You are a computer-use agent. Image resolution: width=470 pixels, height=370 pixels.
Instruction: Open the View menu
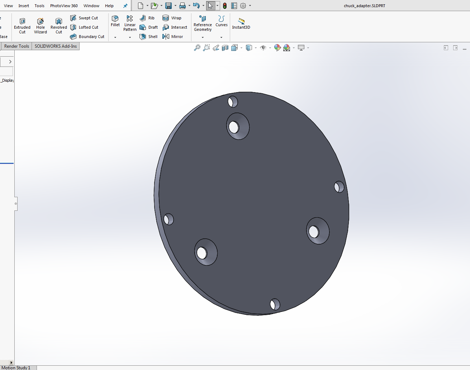(x=8, y=6)
